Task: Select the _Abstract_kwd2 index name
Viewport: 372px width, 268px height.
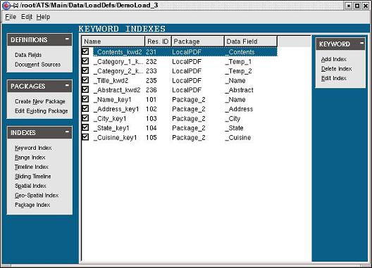Action: [x=117, y=90]
